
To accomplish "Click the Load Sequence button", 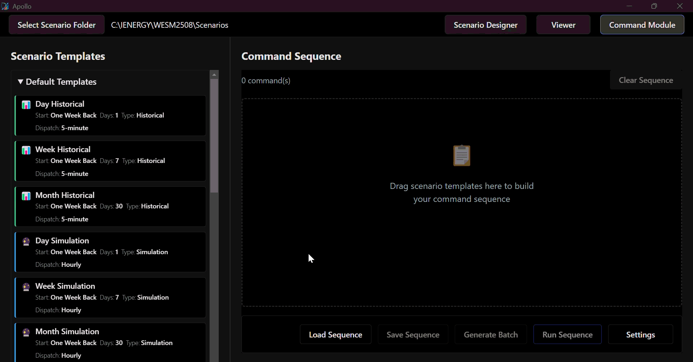I will pyautogui.click(x=335, y=335).
